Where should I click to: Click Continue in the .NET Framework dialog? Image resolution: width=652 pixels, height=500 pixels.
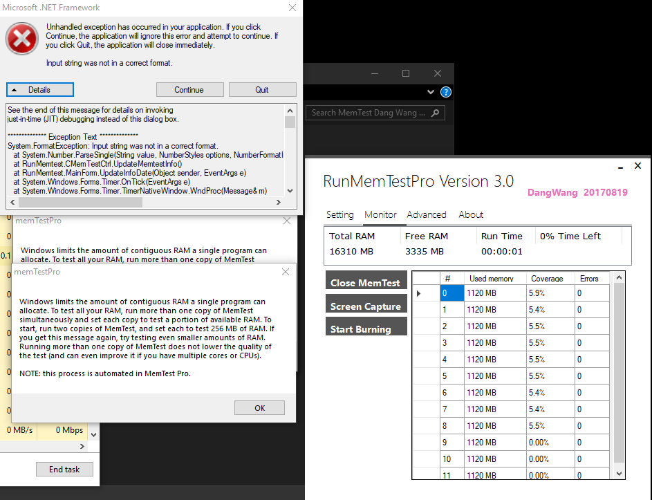click(x=189, y=89)
